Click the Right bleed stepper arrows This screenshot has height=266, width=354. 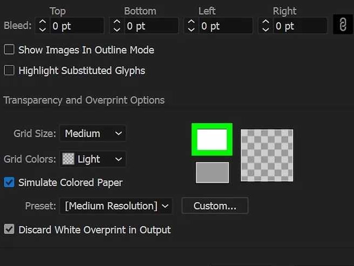click(266, 26)
